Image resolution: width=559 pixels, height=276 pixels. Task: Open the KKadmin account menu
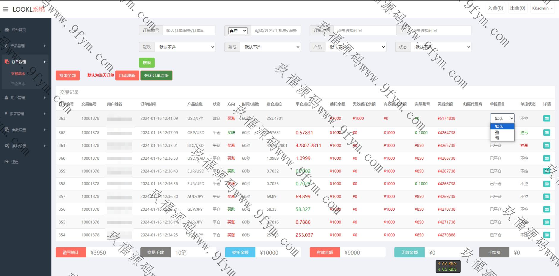click(x=542, y=8)
